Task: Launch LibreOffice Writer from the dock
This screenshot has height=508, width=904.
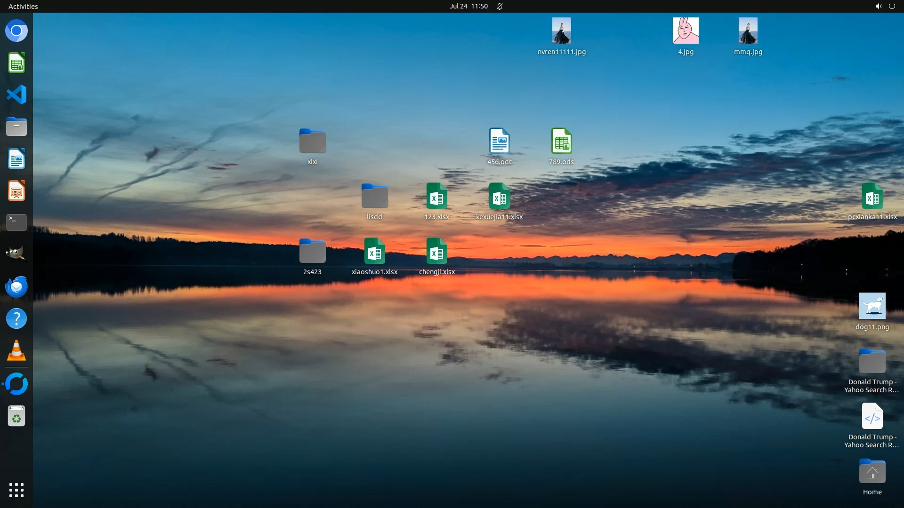Action: point(16,159)
